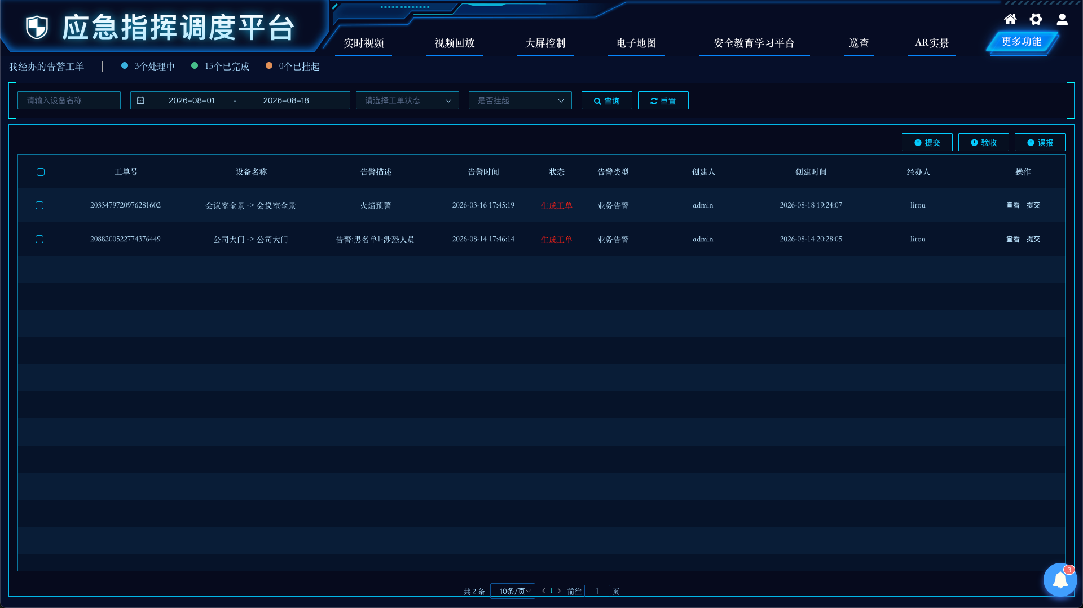The height and width of the screenshot is (608, 1083).
Task: Go to the next page arrow
Action: (x=559, y=591)
